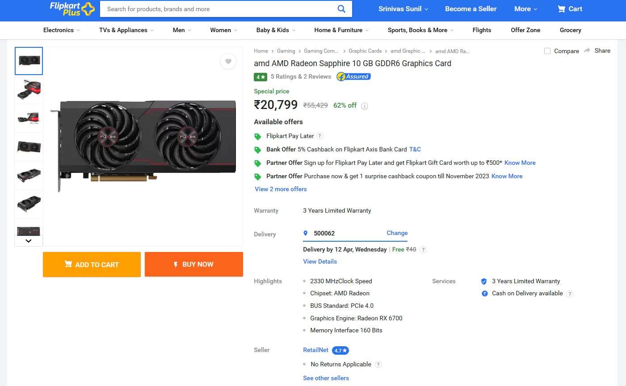Click the search magnifier icon
Viewport: 626px width, 386px height.
tap(341, 9)
